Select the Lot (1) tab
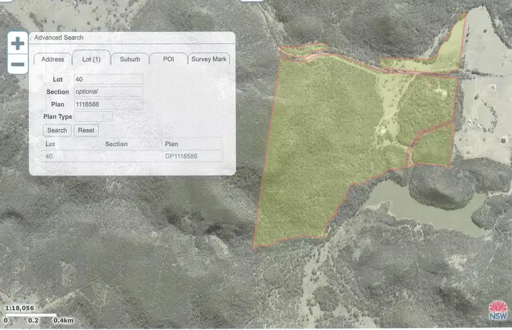 coord(91,59)
